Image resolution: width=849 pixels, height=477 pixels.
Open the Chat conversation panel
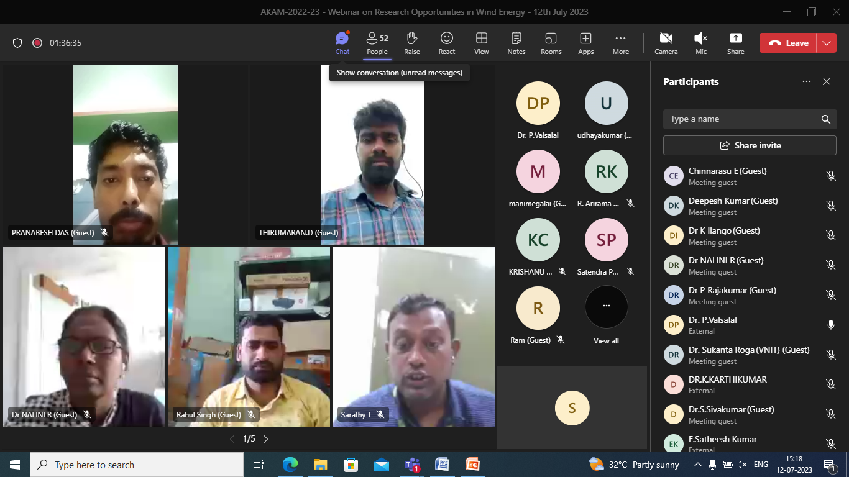click(x=342, y=43)
